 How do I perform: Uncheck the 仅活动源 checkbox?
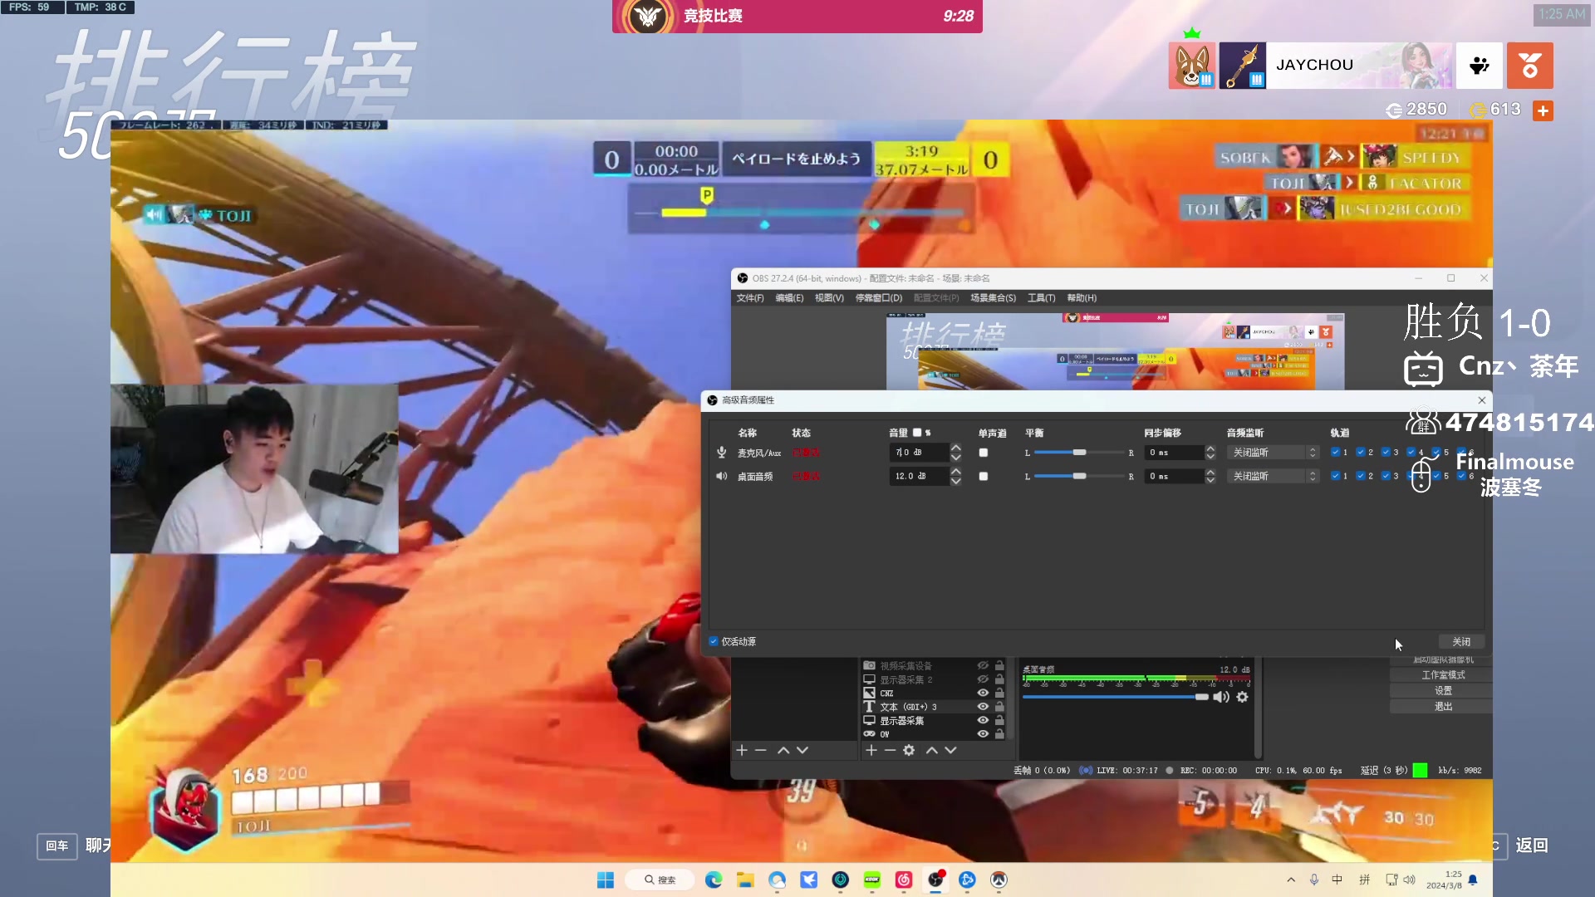coord(714,641)
